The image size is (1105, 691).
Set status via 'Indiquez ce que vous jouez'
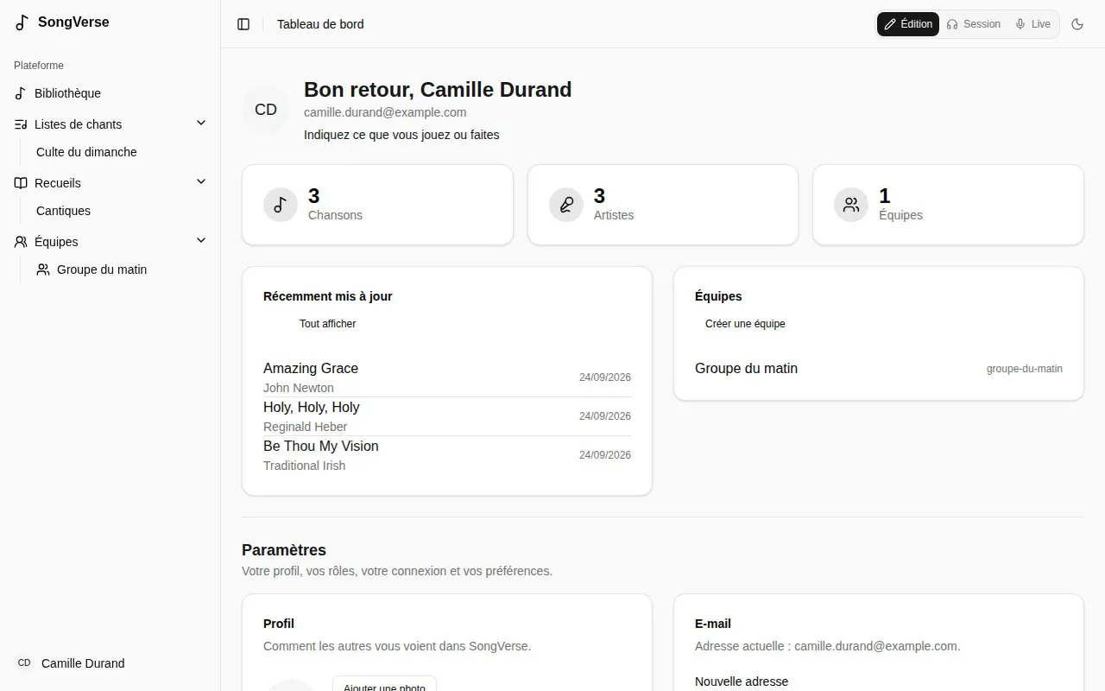point(401,135)
